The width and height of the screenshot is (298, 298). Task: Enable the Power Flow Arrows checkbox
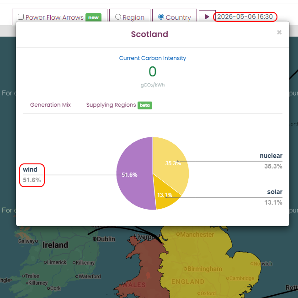pyautogui.click(x=21, y=17)
